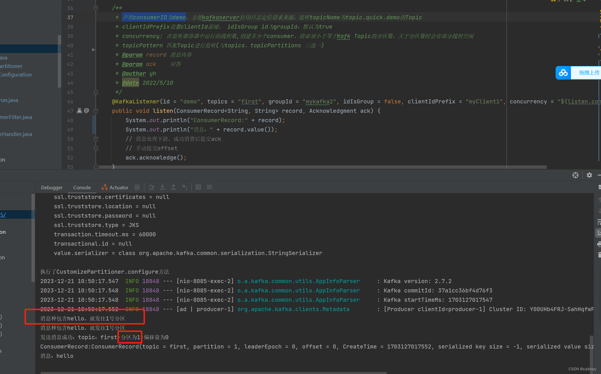The image size is (601, 374).
Task: Click the "first" topic string in the annotation
Action: 249,101
